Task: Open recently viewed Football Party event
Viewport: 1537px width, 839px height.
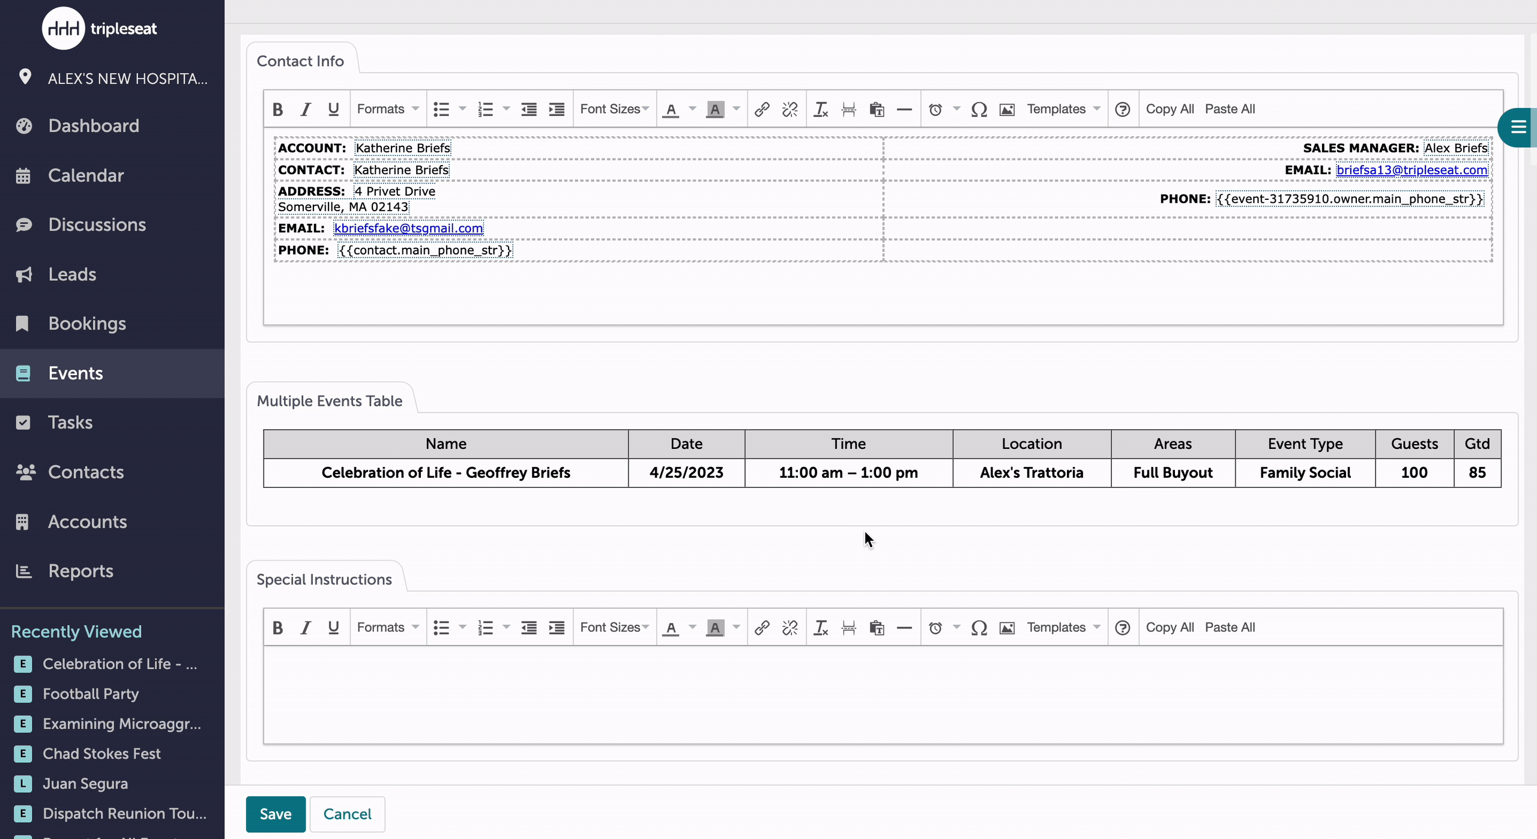Action: [x=91, y=694]
